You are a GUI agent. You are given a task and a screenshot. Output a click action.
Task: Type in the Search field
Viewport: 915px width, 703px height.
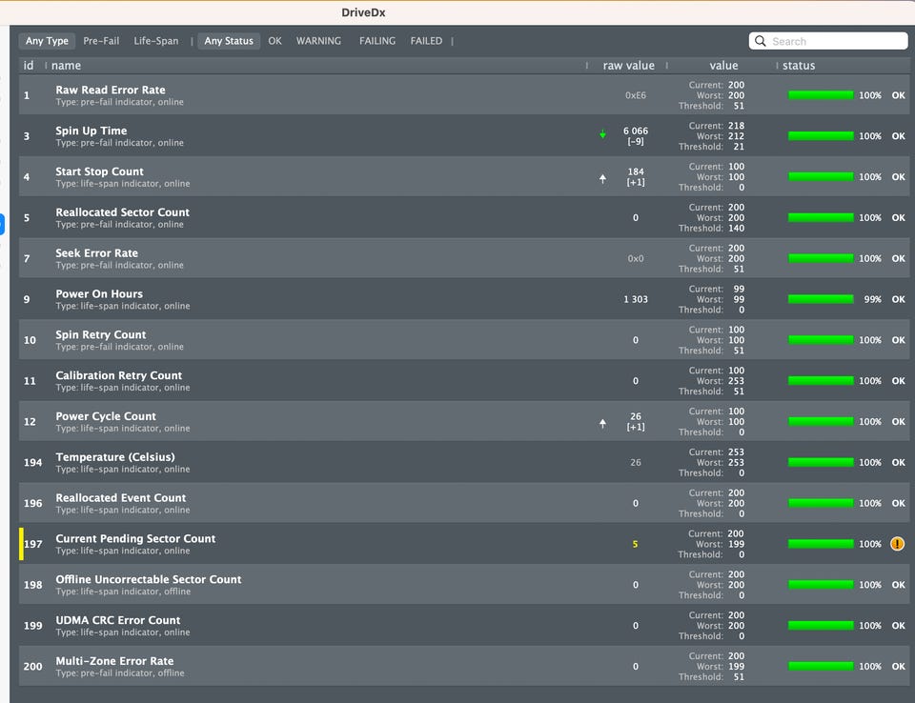(x=828, y=41)
